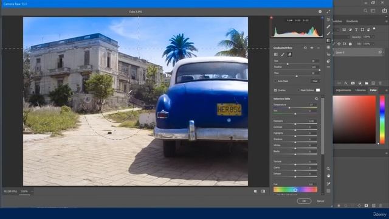
Task: Toggle lock position in Layers panel
Action: (x=339, y=44)
